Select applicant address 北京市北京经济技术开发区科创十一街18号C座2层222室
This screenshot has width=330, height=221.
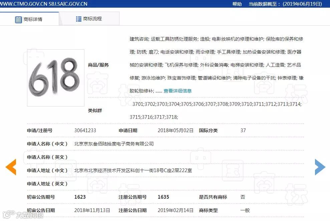pyautogui.click(x=133, y=170)
